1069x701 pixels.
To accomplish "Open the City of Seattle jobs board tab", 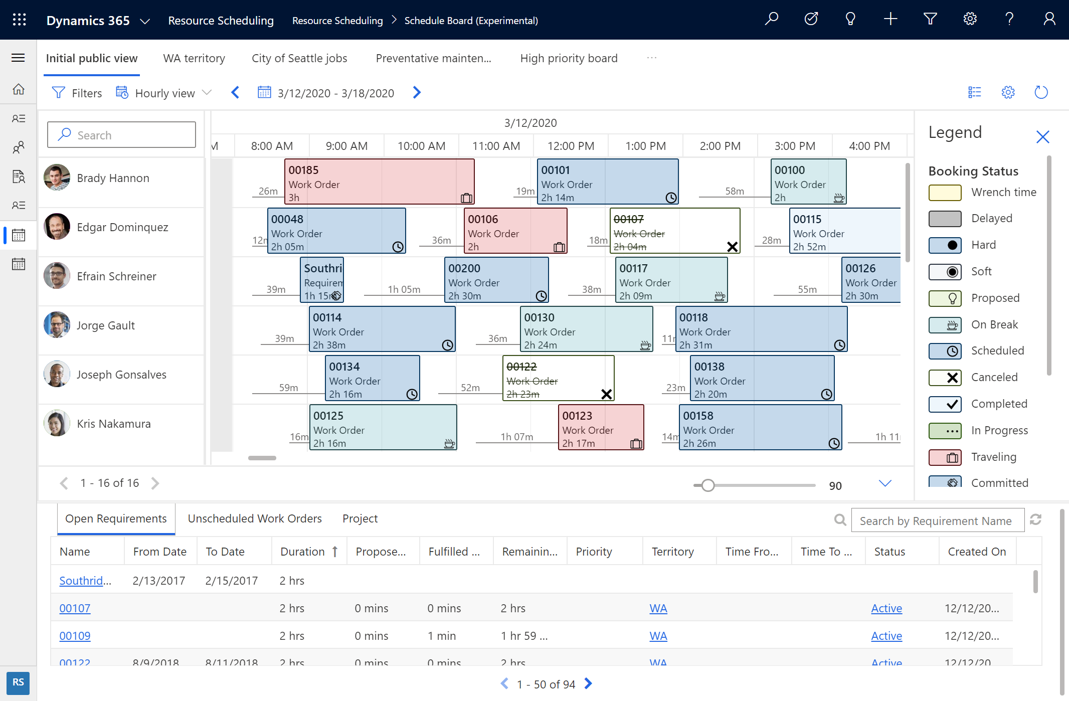I will (x=300, y=57).
